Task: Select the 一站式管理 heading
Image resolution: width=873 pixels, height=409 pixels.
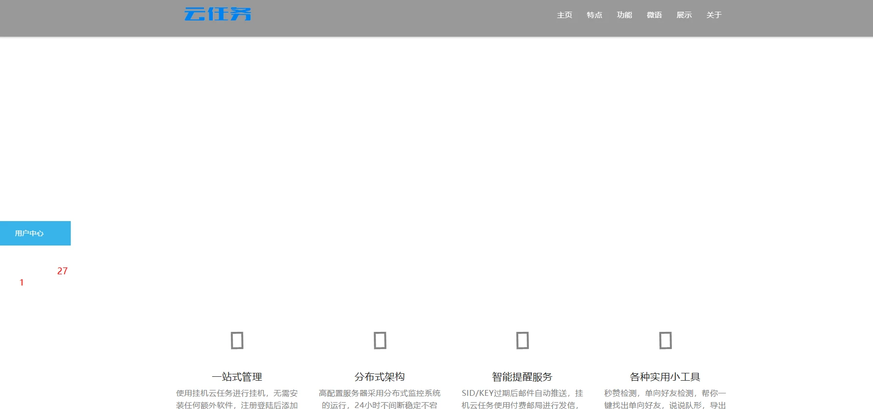Action: coord(237,377)
